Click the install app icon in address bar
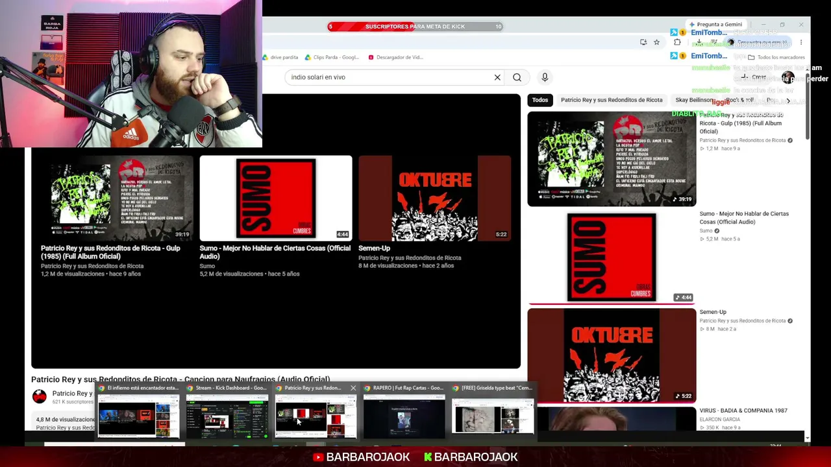831x467 pixels. (x=643, y=42)
